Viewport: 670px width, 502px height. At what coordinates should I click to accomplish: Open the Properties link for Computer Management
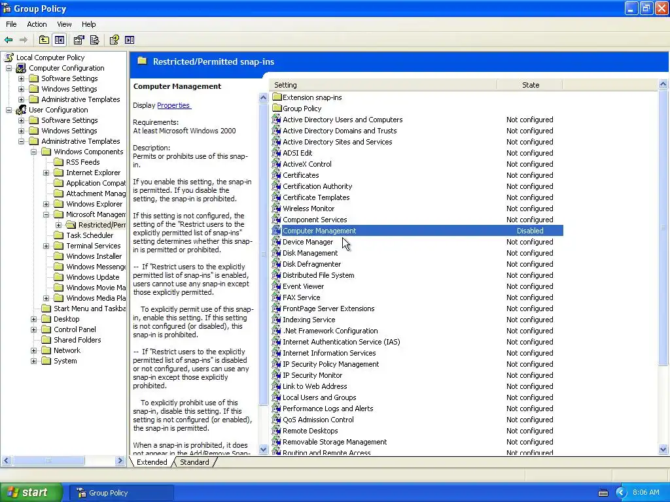click(174, 105)
